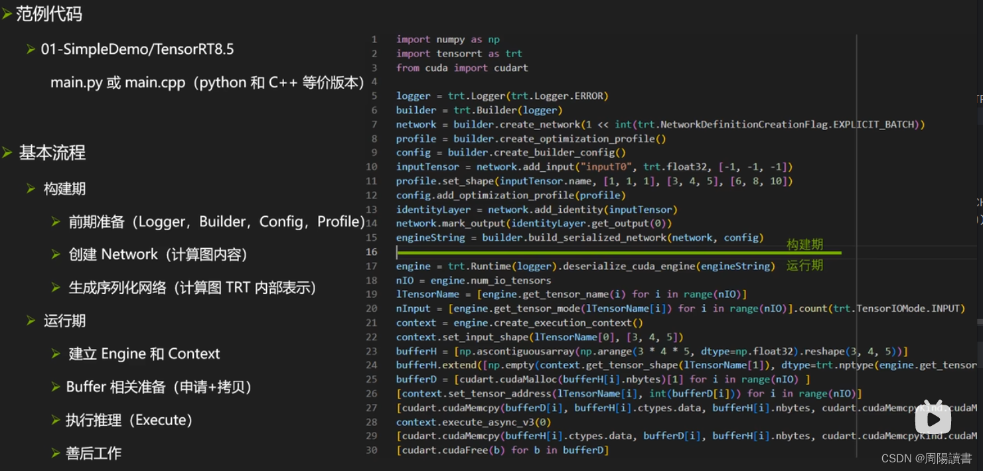
Task: Click the bullet "创建 Network（计算图内容）"
Action: (x=160, y=255)
